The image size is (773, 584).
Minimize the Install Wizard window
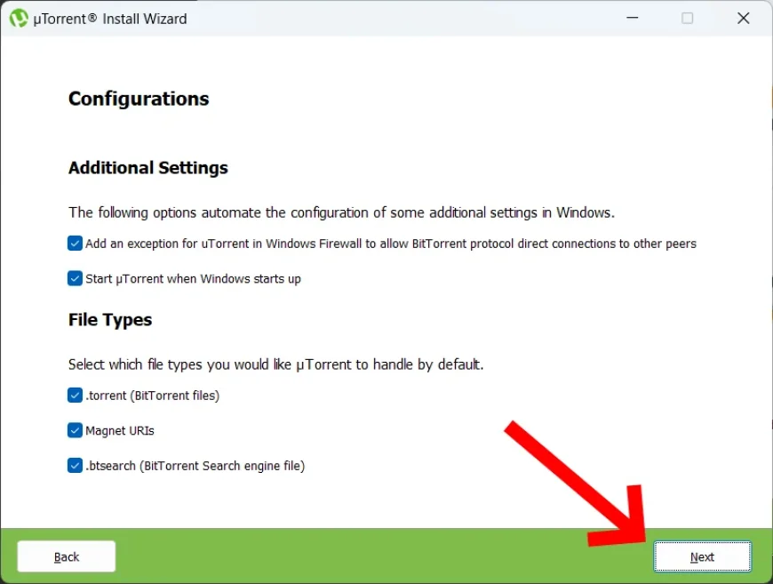point(633,19)
